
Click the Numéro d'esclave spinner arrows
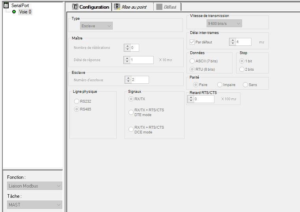point(127,80)
